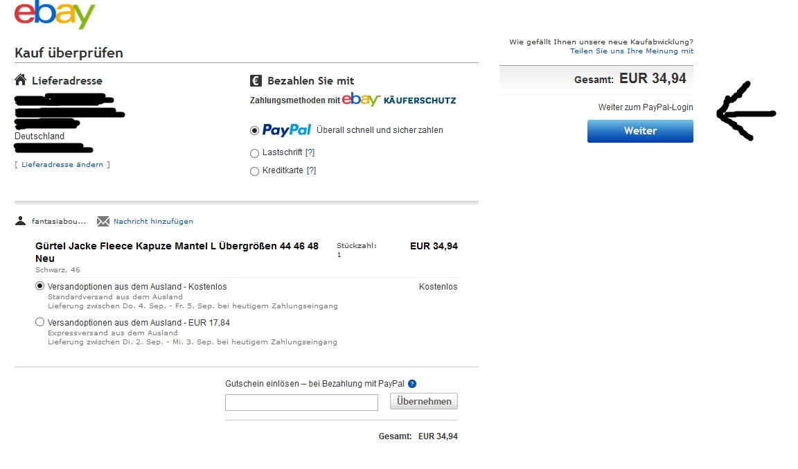Choose Kreditkarte payment option
Viewport: 798px width, 469px height.
point(254,171)
